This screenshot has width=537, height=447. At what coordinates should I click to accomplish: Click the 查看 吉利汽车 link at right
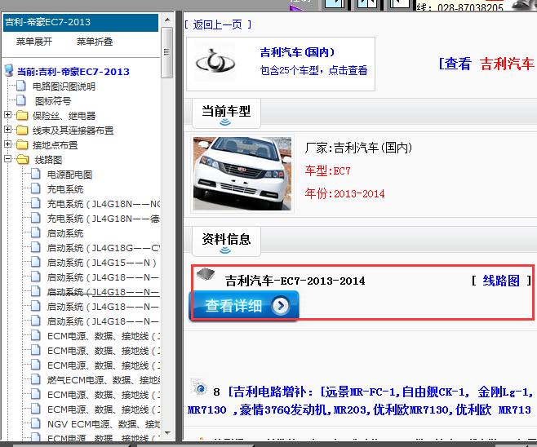click(x=487, y=64)
